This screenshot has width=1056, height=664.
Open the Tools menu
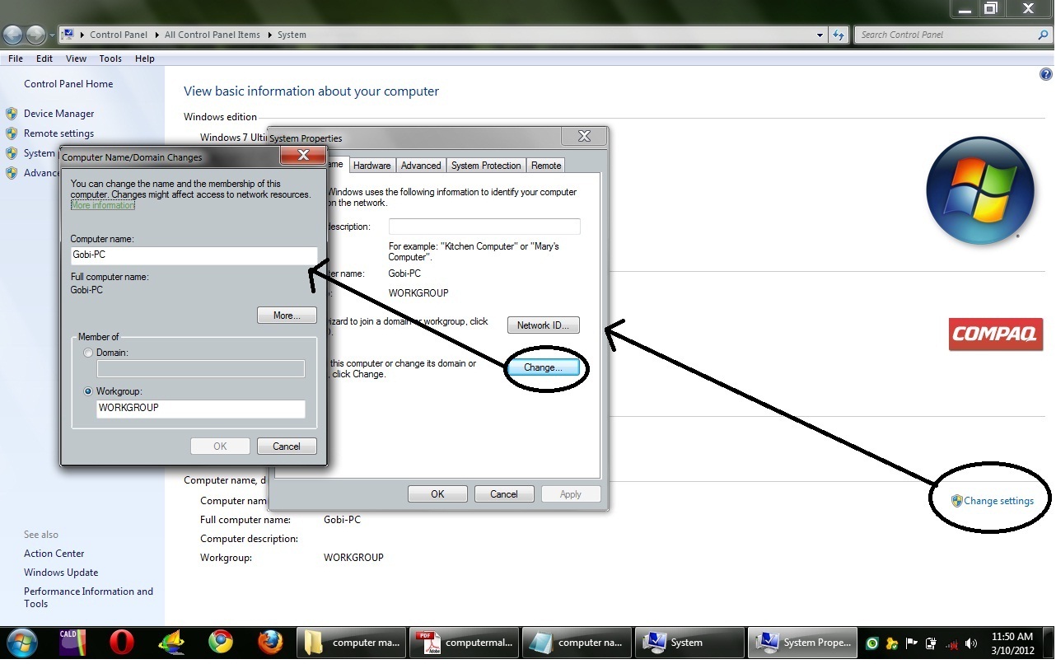coord(110,58)
